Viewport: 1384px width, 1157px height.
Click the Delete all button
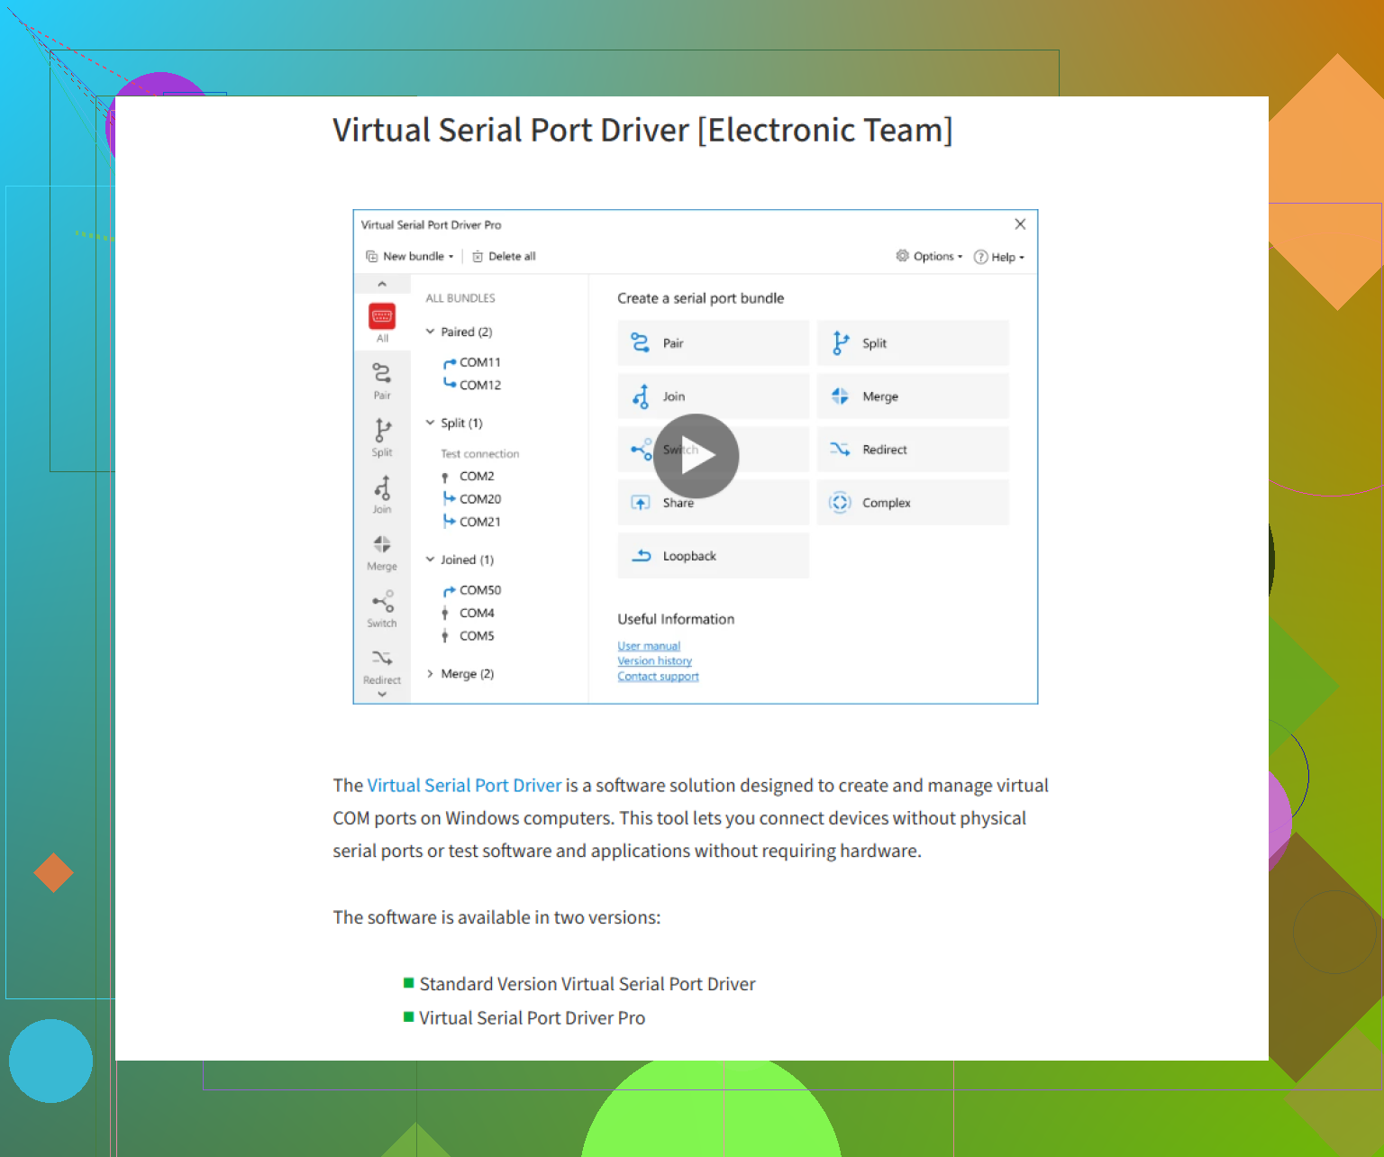tap(504, 257)
